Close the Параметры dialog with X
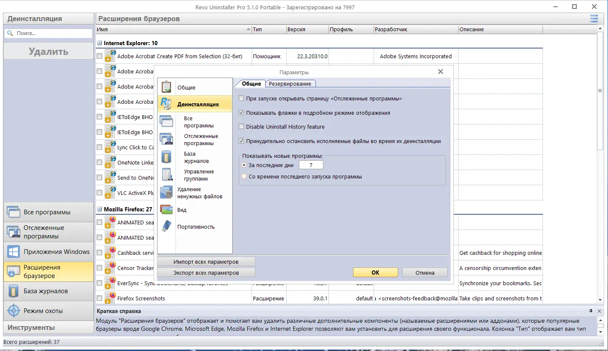 coord(440,72)
